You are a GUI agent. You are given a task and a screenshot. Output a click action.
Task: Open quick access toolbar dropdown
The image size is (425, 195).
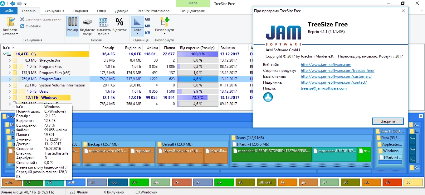[x=25, y=4]
